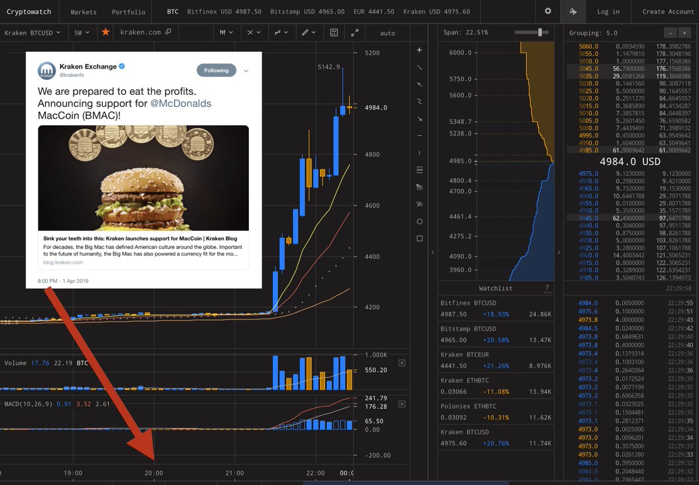699x485 pixels.
Task: Expand the tweet options chevron
Action: pyautogui.click(x=246, y=71)
